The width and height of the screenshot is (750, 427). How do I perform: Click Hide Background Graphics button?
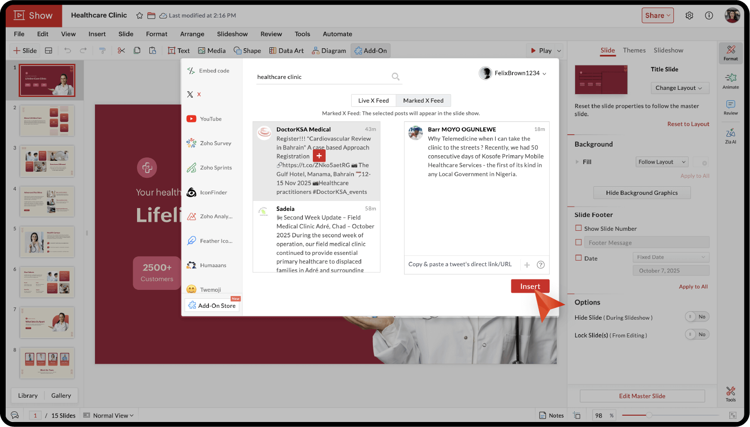(642, 193)
